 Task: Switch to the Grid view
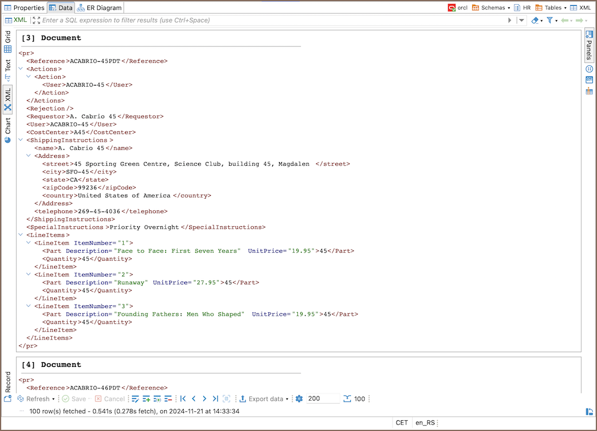click(8, 42)
